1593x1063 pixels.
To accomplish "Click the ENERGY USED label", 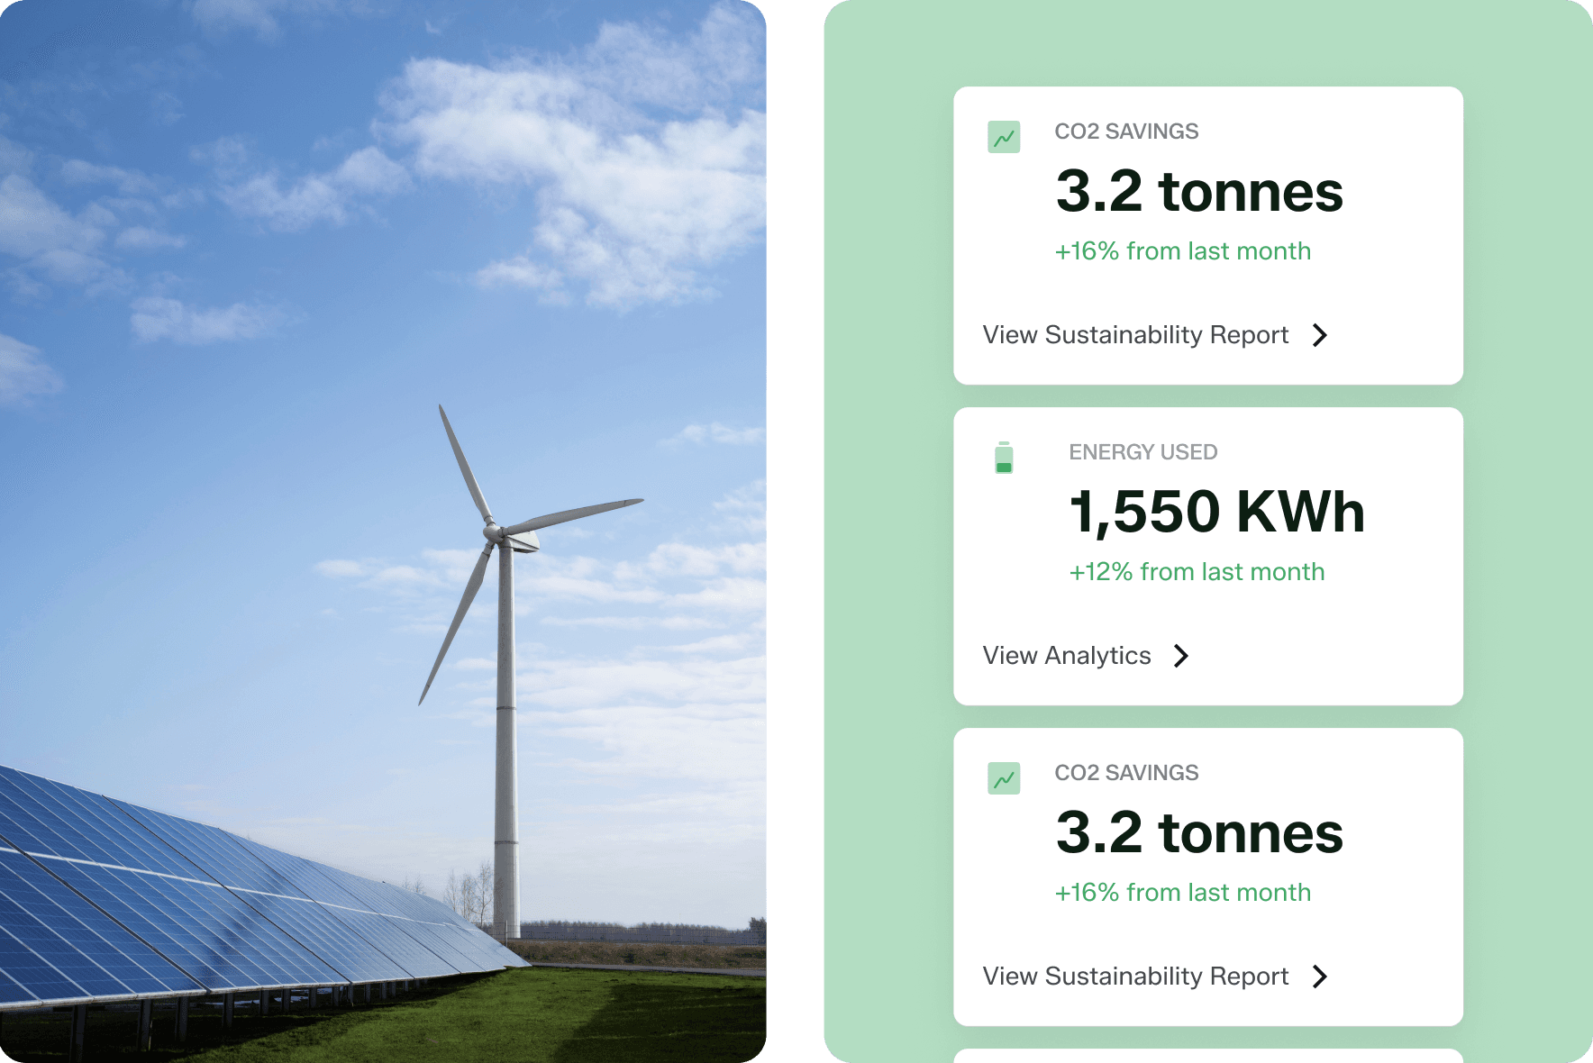I will (x=1142, y=452).
